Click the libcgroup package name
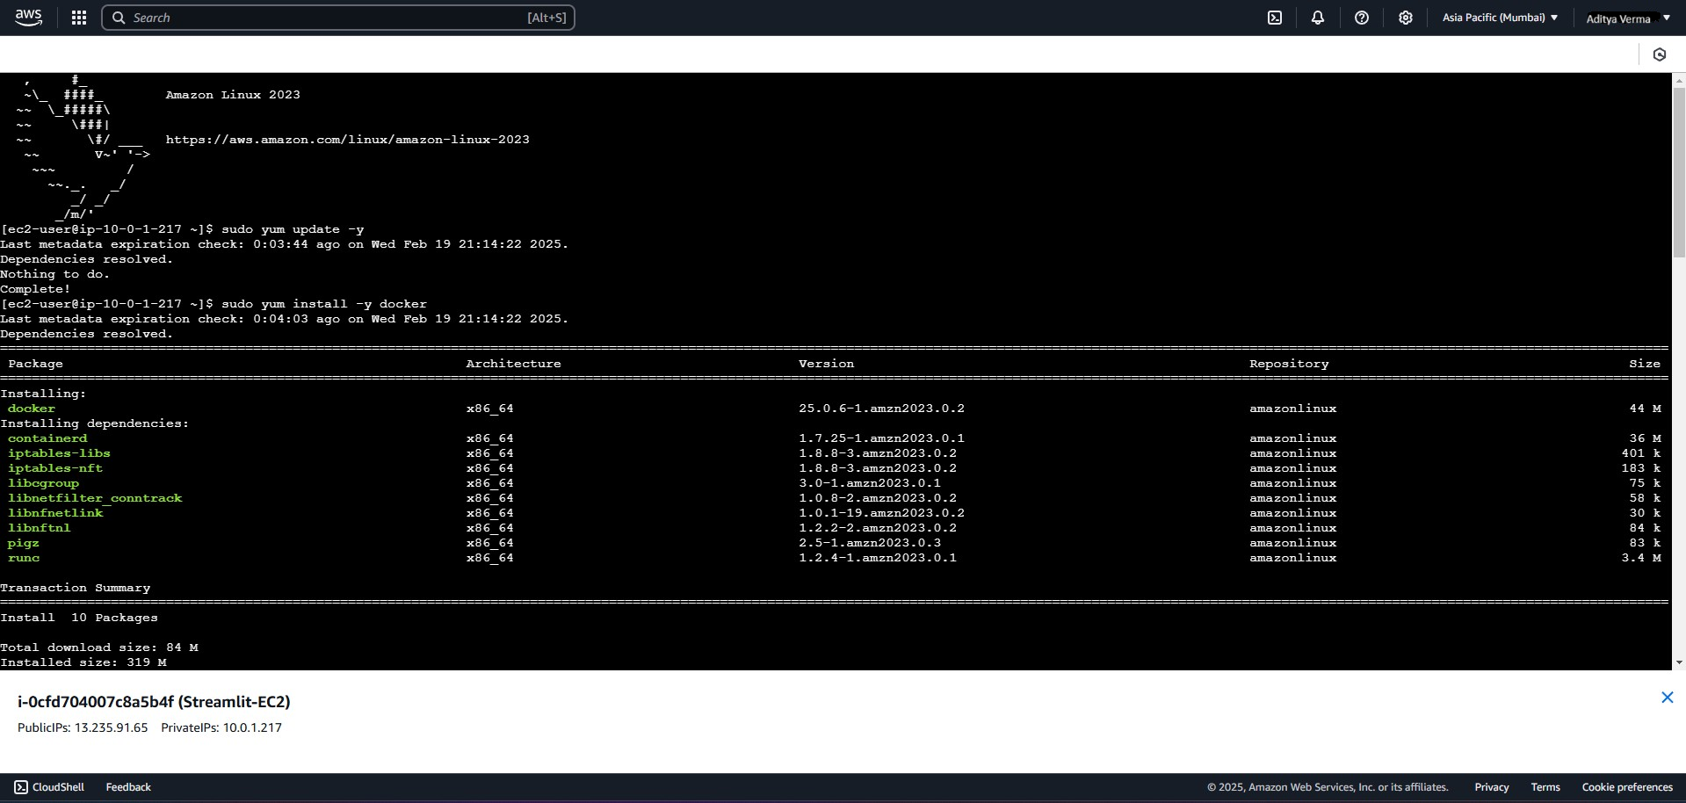1686x803 pixels. 43,483
